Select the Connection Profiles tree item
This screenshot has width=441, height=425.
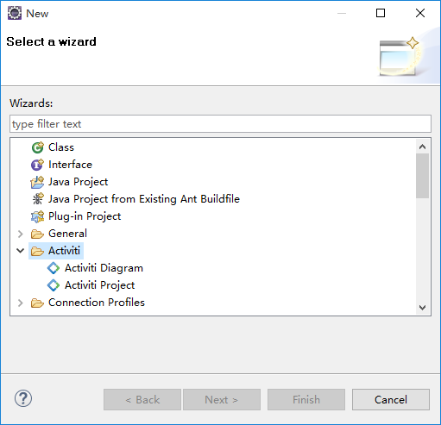coord(88,303)
